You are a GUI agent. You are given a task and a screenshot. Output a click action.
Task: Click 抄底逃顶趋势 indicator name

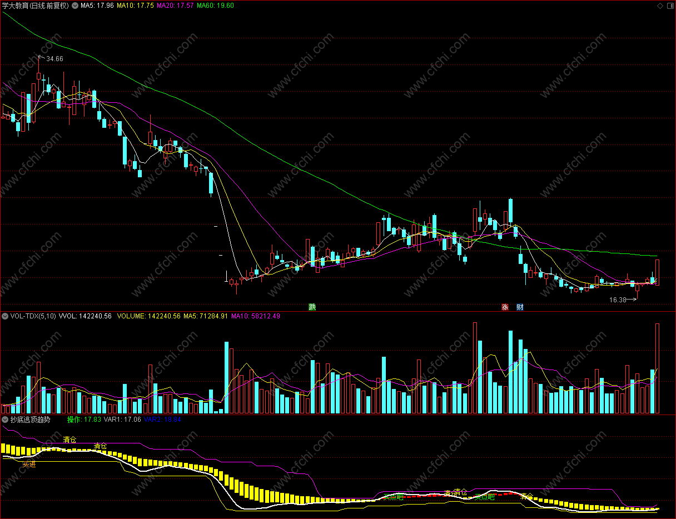click(x=30, y=420)
